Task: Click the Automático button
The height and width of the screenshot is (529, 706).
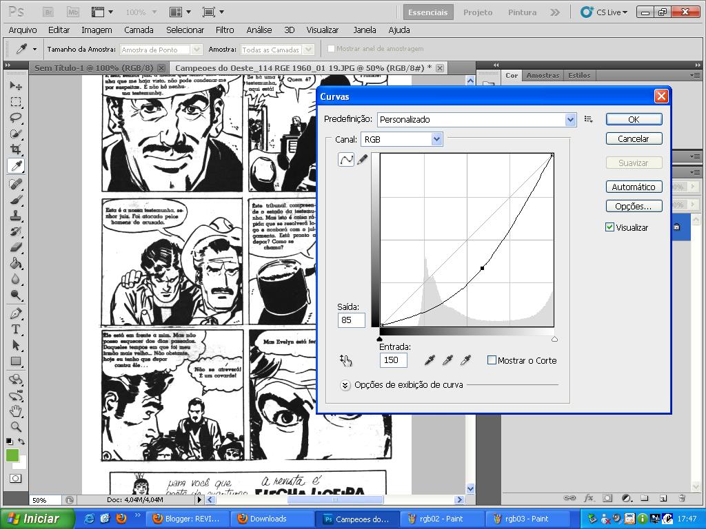Action: (634, 187)
